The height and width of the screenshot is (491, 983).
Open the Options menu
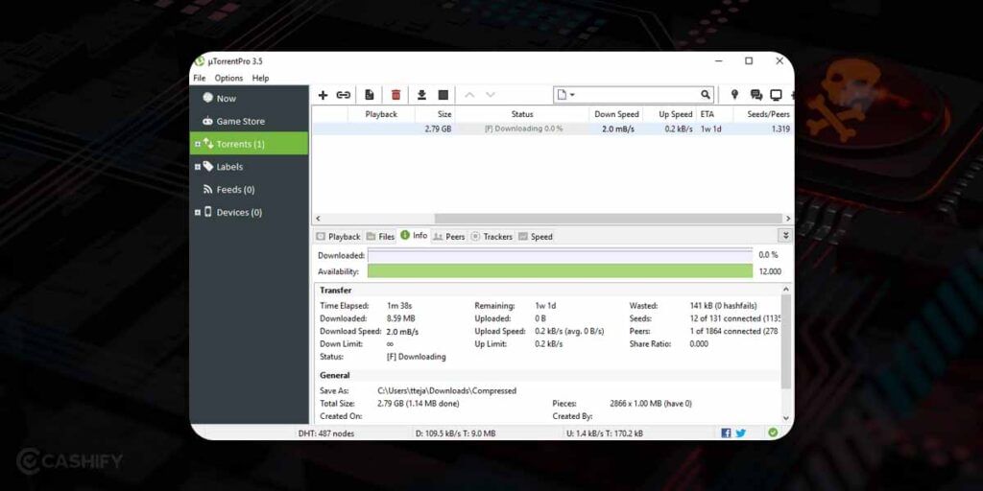pyautogui.click(x=228, y=79)
